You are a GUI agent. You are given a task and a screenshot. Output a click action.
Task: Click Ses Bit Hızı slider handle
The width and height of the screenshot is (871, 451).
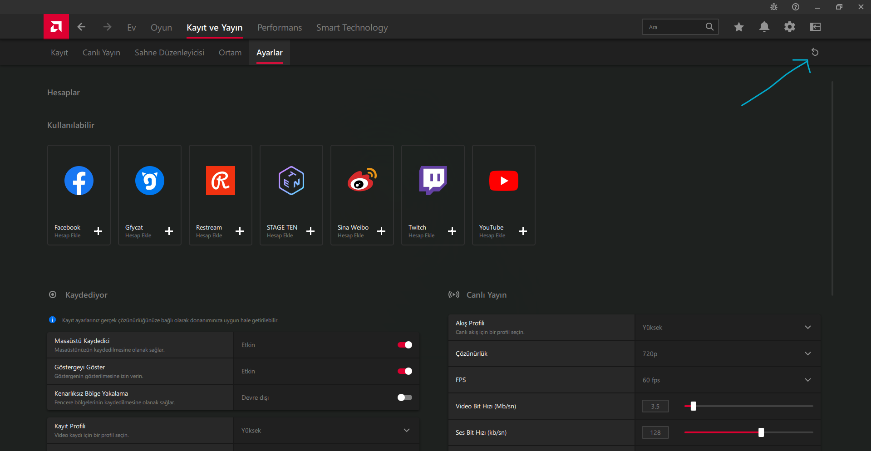coord(761,432)
